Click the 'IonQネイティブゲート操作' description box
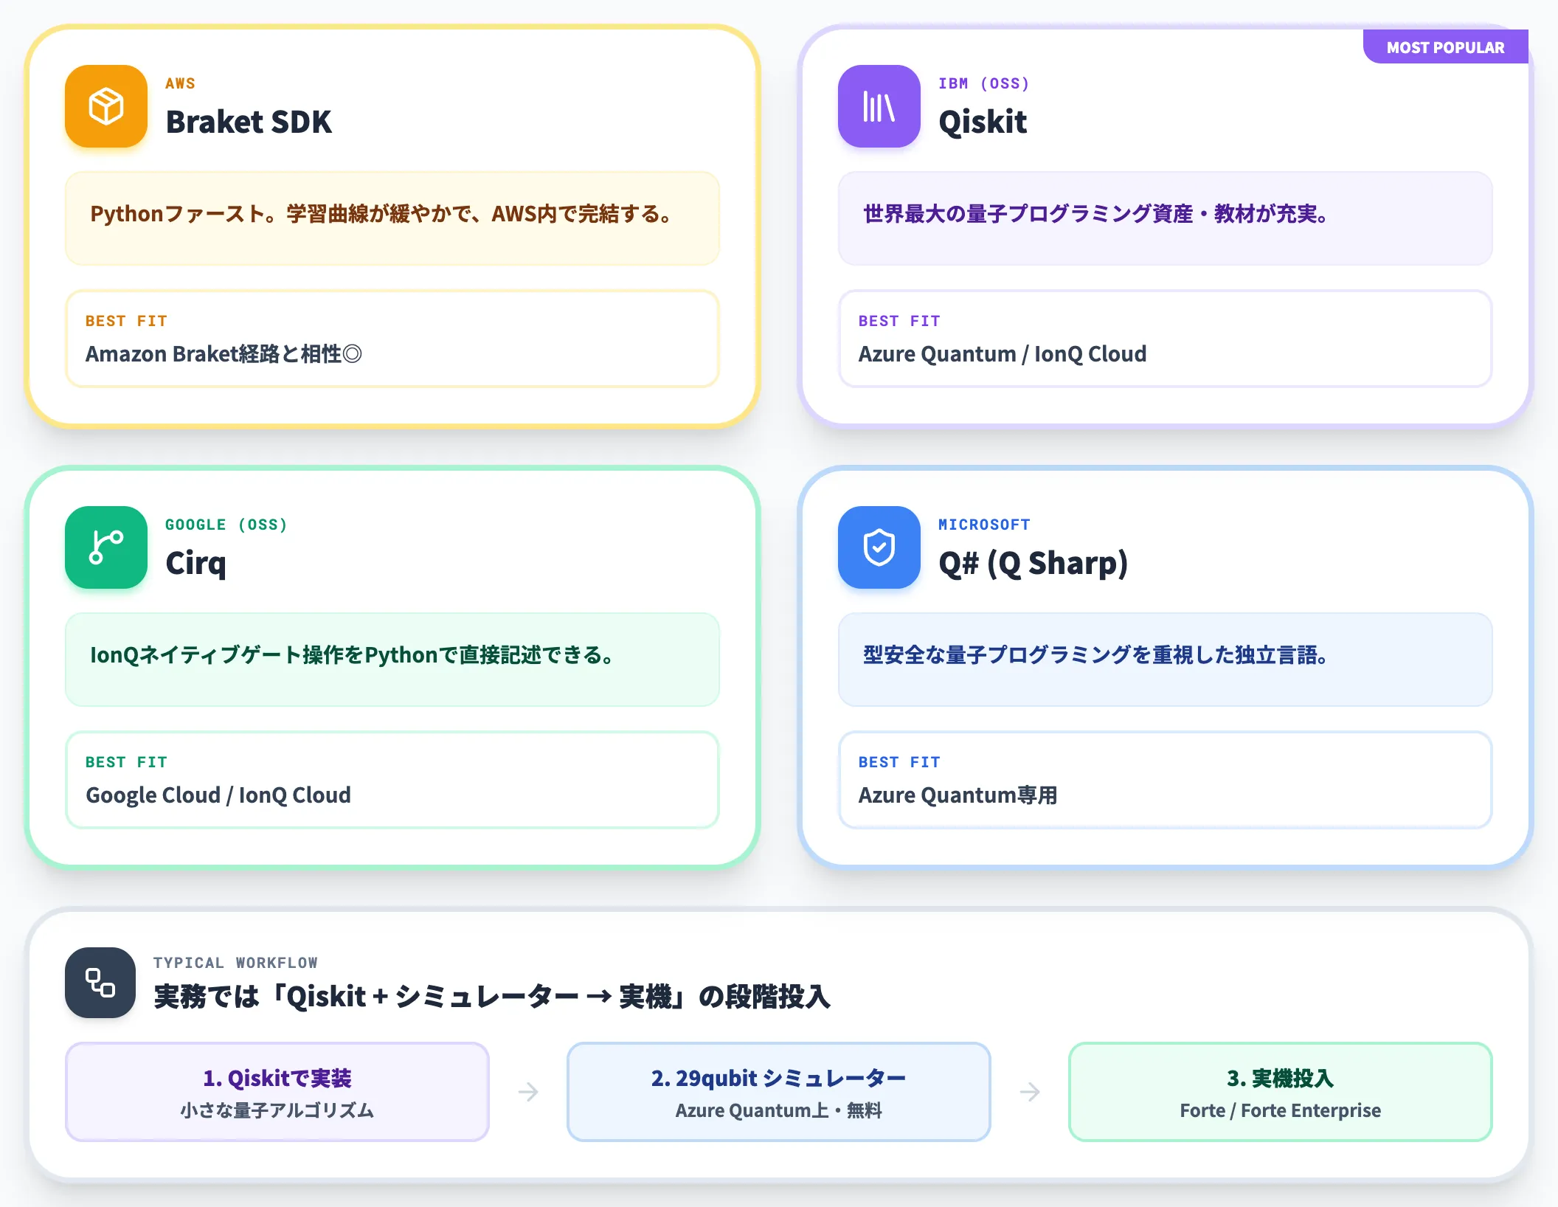The height and width of the screenshot is (1207, 1558). point(392,660)
